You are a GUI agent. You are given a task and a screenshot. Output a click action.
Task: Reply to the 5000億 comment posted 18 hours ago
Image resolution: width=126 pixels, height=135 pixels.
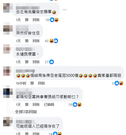coord(41,83)
